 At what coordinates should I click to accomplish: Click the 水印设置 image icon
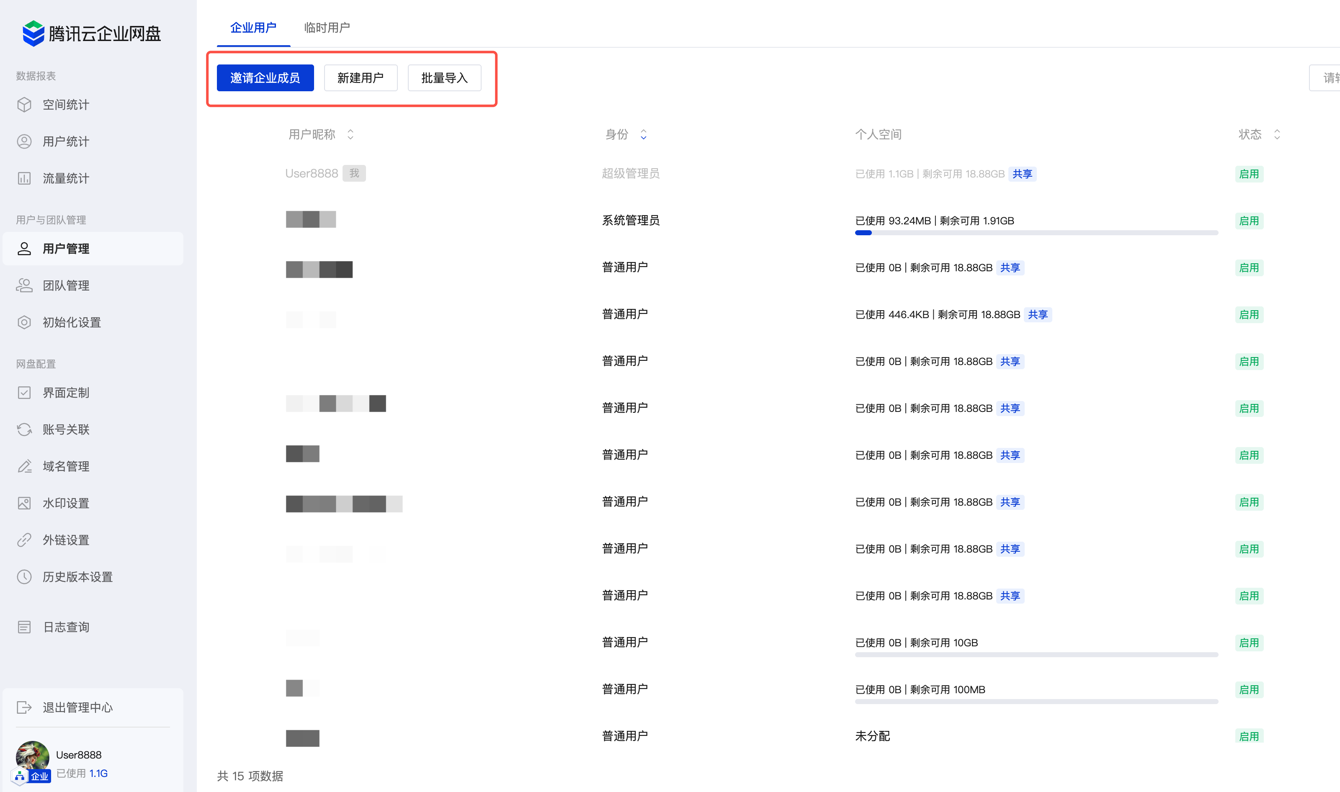(x=24, y=503)
